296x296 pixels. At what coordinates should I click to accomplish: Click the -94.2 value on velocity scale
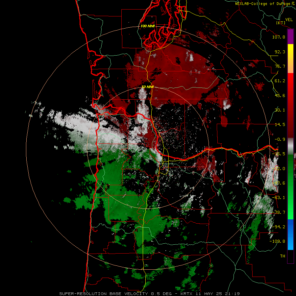click(x=279, y=227)
